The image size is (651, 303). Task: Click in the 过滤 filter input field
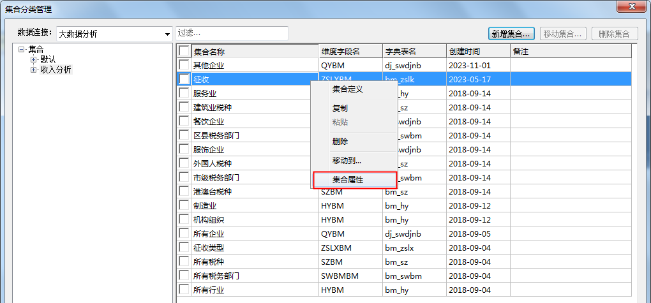click(232, 33)
